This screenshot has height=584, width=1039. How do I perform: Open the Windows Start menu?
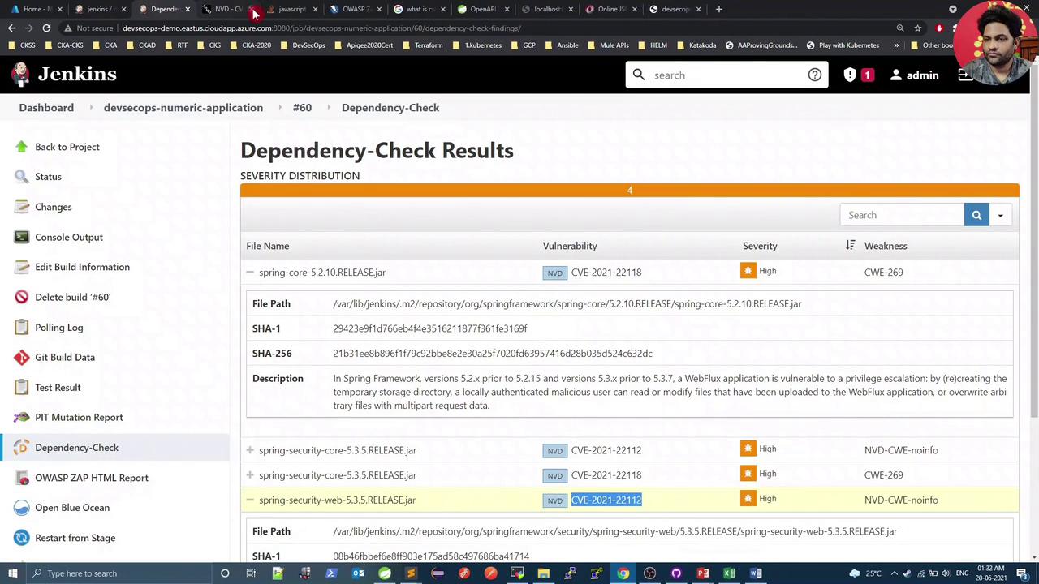coord(13,573)
